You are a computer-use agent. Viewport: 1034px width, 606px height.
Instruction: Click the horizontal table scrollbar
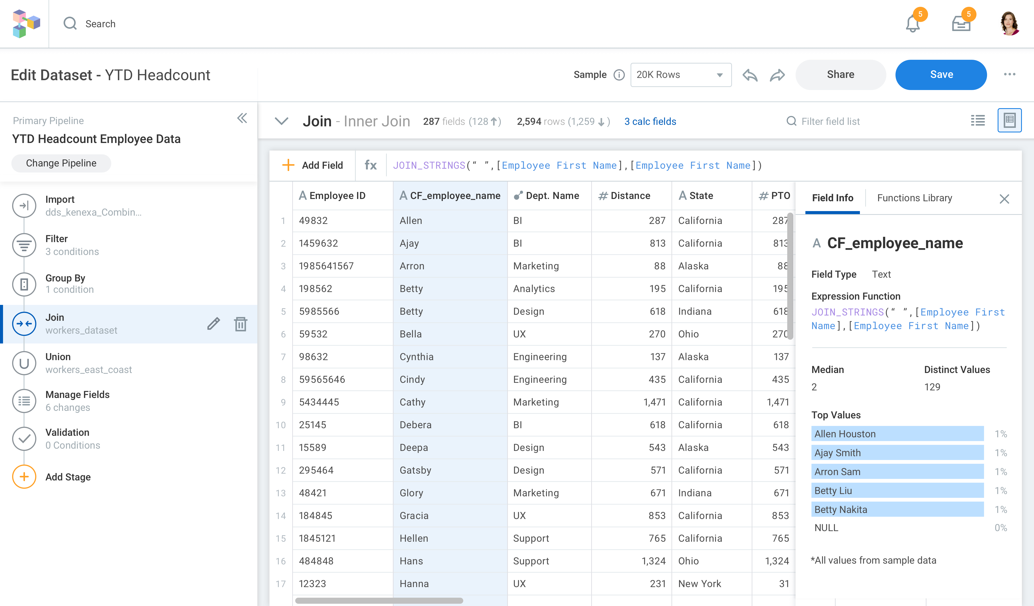379,601
